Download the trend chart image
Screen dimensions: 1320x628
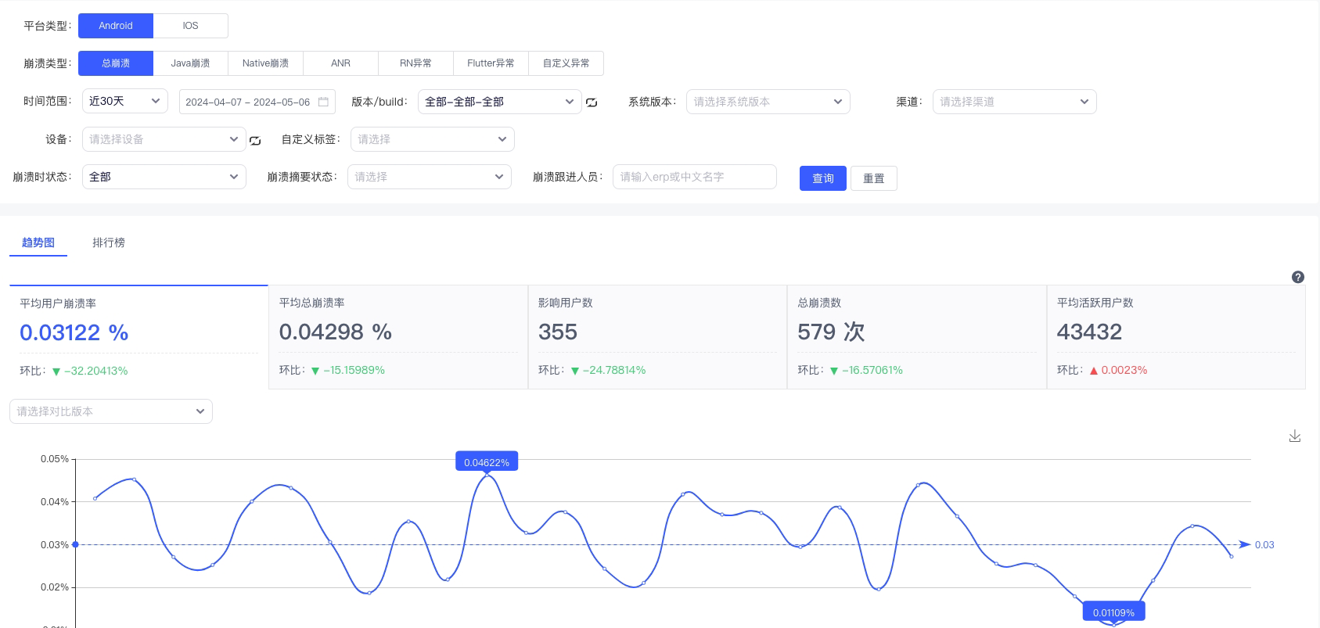tap(1295, 436)
